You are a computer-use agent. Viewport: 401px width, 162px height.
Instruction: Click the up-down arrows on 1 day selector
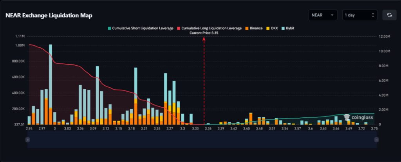coord(373,15)
